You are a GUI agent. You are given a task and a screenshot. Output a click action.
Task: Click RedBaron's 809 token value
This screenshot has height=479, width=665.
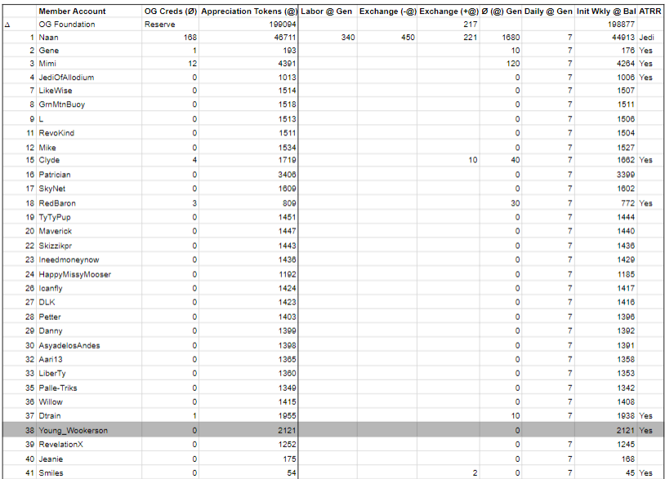click(x=289, y=203)
